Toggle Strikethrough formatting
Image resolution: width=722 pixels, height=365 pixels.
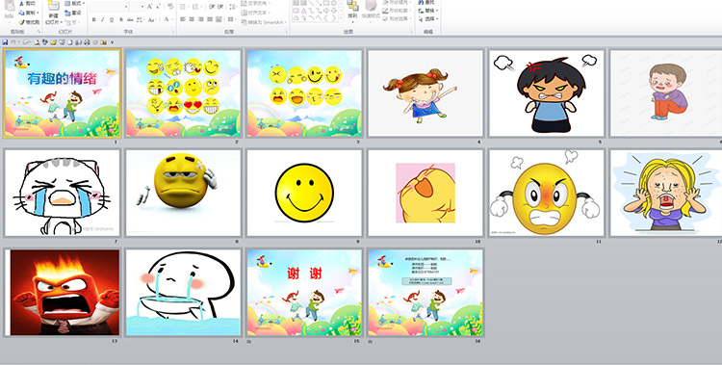130,19
